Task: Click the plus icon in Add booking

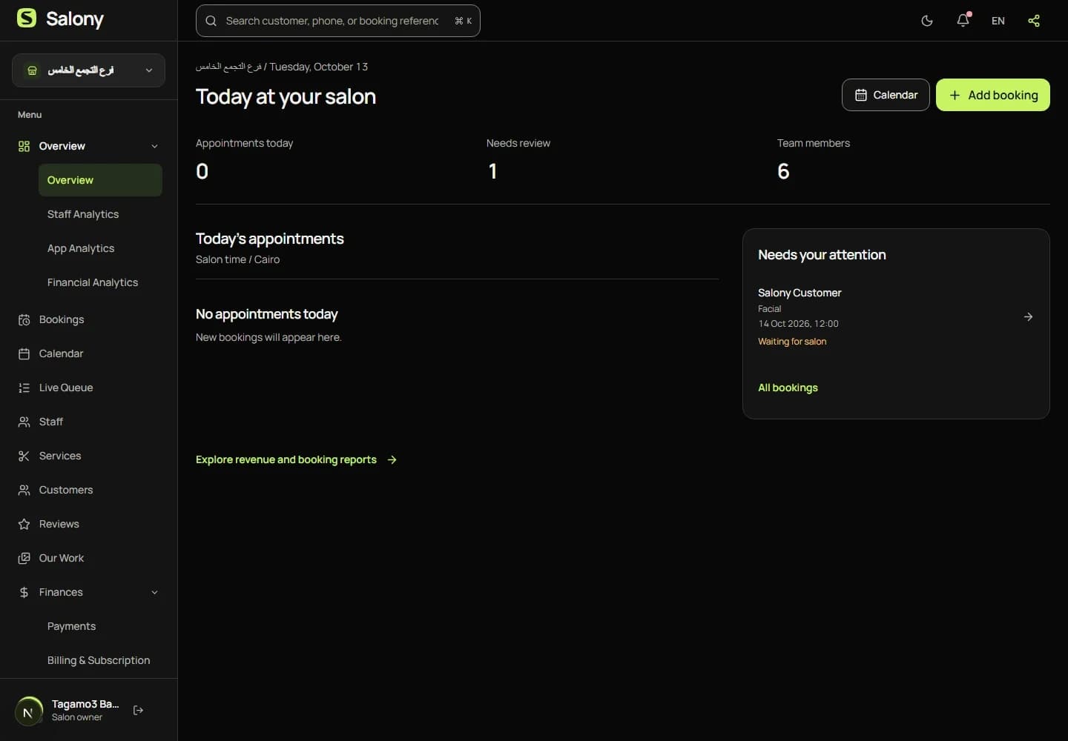Action: [955, 95]
